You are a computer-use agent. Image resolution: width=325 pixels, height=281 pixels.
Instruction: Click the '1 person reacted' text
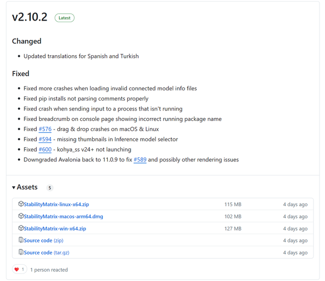click(x=49, y=270)
